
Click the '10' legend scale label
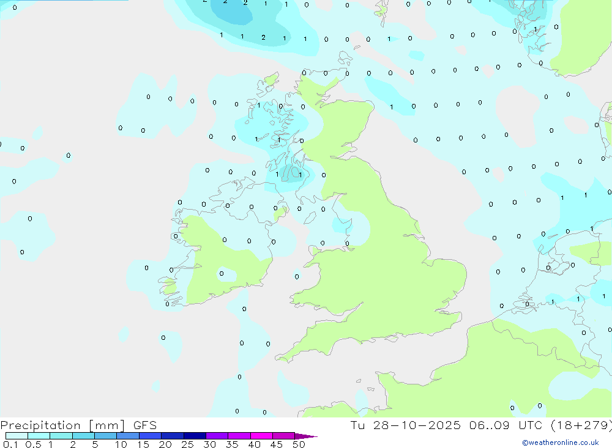click(121, 444)
